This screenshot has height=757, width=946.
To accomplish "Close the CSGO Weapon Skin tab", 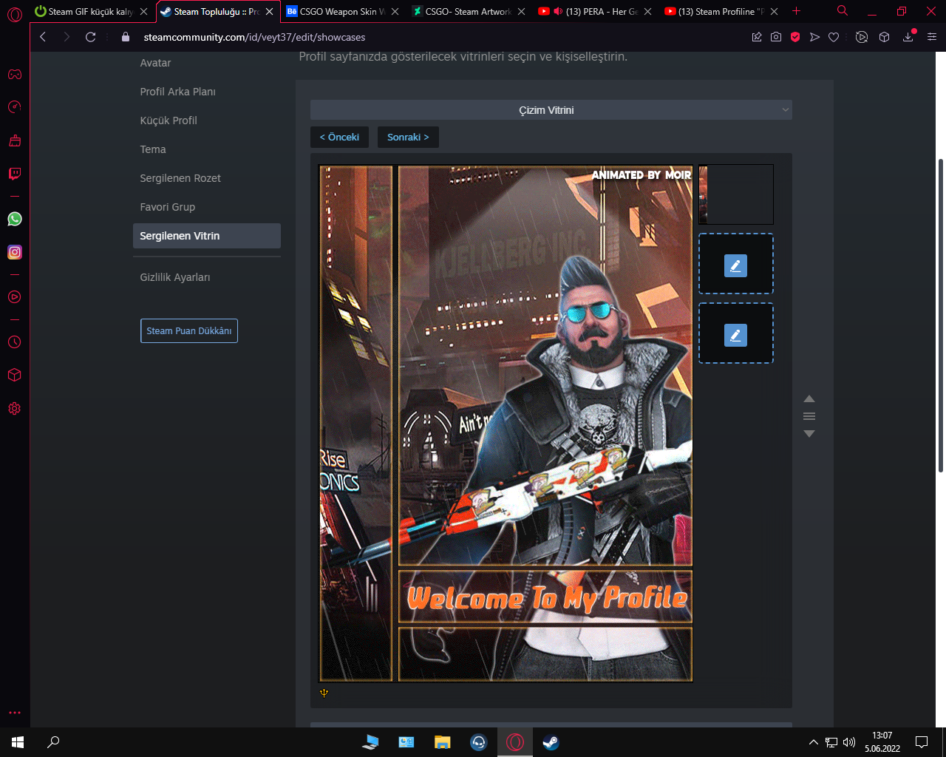I will pos(395,11).
